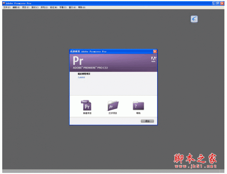Close the welcome dialog with red X
The image size is (227, 174).
[155, 52]
